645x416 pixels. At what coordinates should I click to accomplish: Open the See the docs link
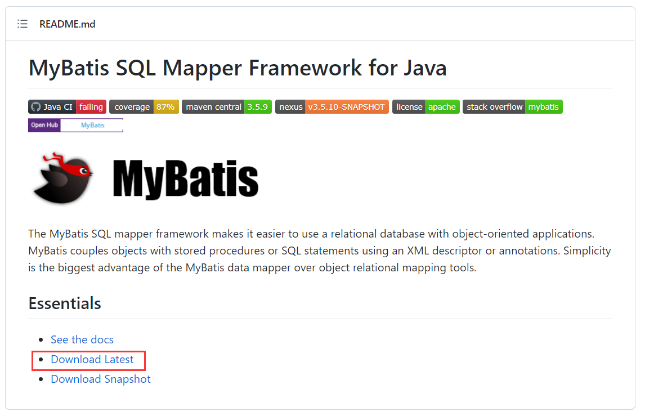(82, 339)
